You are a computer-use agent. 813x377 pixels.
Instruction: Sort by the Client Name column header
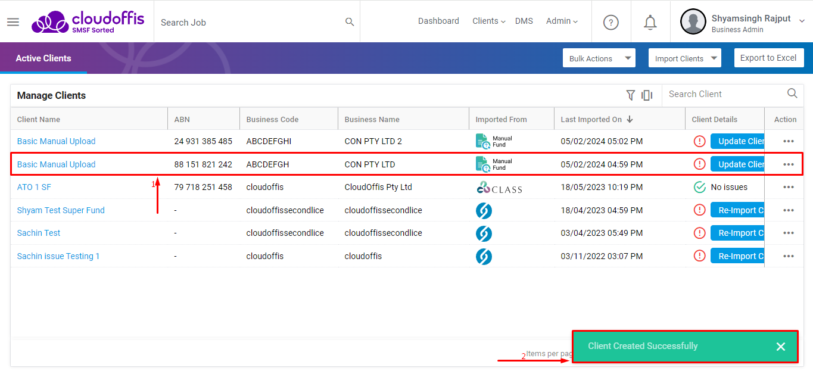[x=39, y=119]
